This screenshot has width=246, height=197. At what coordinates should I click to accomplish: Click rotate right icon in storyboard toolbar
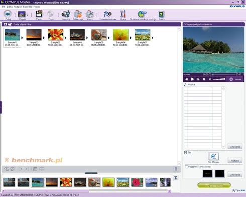(x=13, y=169)
